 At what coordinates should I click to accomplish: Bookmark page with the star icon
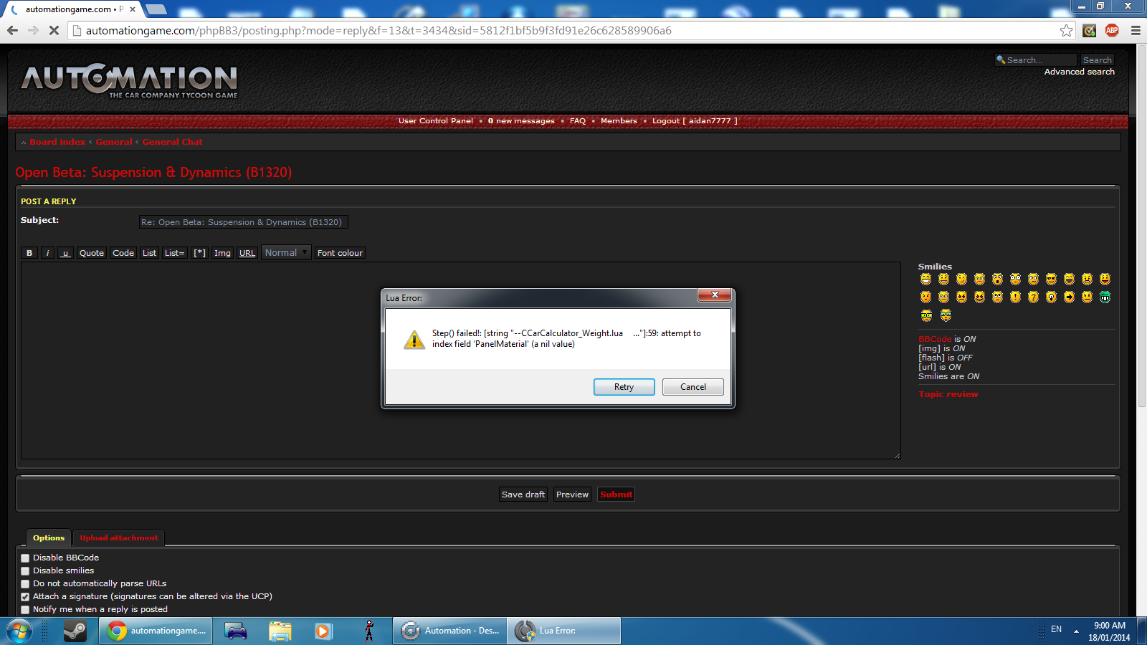point(1066,30)
